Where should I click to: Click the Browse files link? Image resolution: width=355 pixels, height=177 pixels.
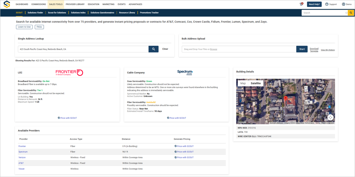click(x=213, y=49)
